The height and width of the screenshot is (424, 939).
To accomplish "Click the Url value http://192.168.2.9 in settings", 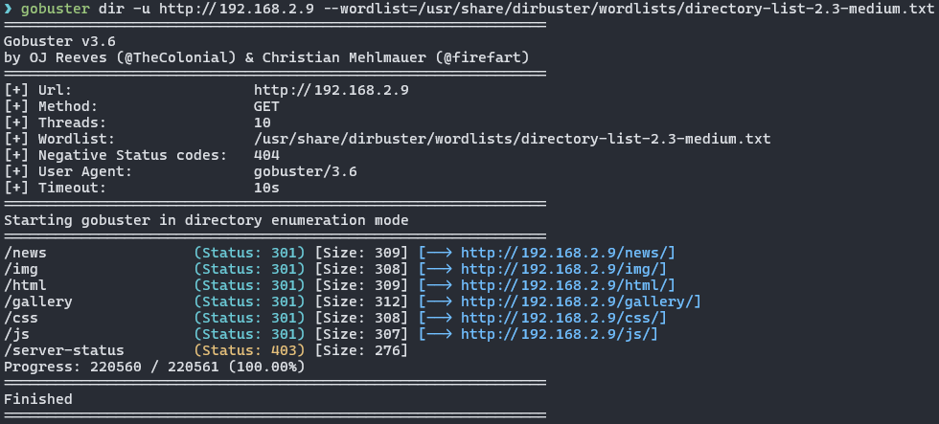I will [x=332, y=90].
